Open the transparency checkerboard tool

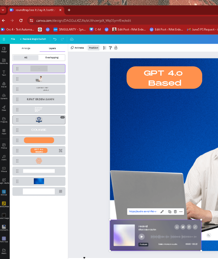click(105, 48)
